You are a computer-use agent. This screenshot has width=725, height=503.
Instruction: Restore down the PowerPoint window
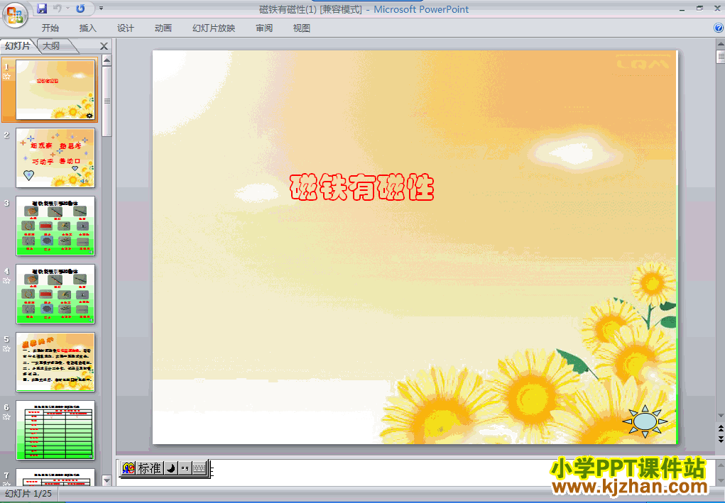point(699,9)
